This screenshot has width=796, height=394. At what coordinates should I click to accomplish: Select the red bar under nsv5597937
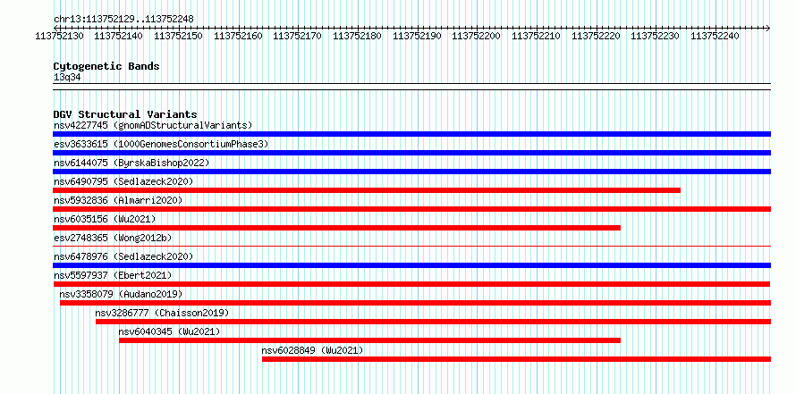tap(411, 284)
